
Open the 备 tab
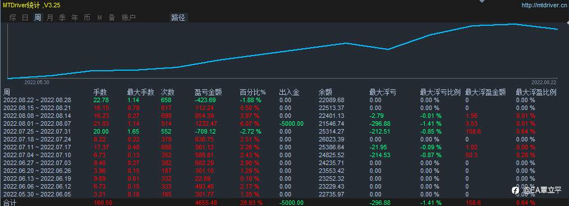[112, 18]
